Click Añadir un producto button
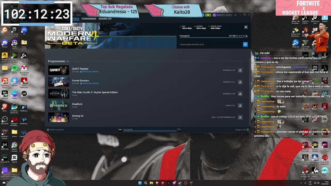331x186 pixels. point(56,130)
